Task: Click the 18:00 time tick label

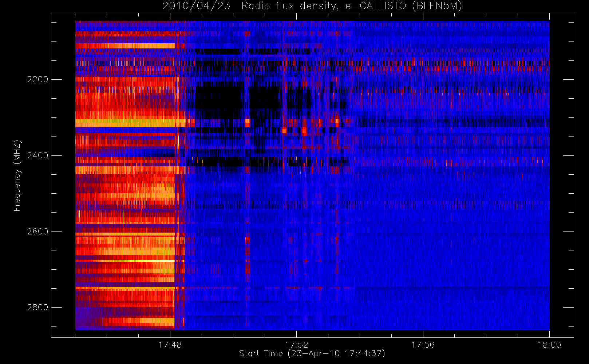Action: tap(549, 344)
